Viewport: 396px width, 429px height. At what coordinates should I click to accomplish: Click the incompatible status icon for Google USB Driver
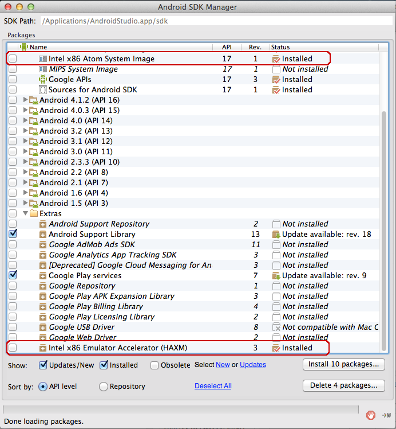276,327
